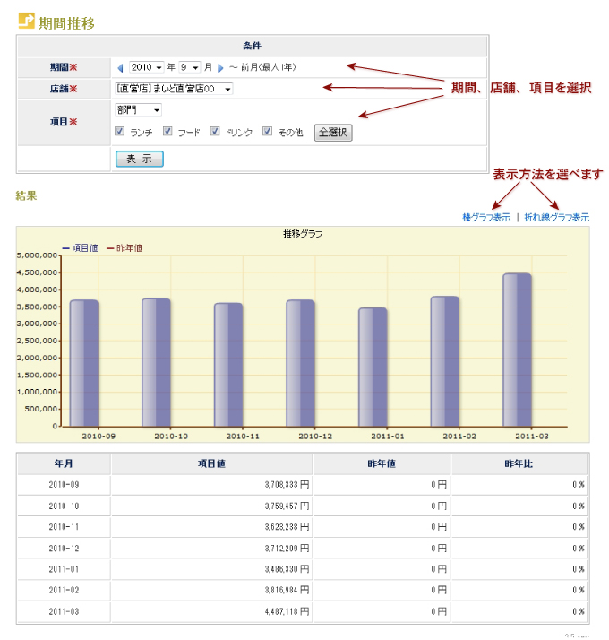Click table cell 2010-10
Viewport: 609px width, 640px height.
tap(64, 506)
